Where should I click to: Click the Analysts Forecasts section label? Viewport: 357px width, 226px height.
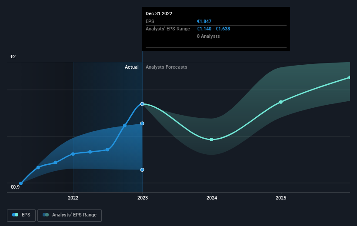(x=167, y=67)
